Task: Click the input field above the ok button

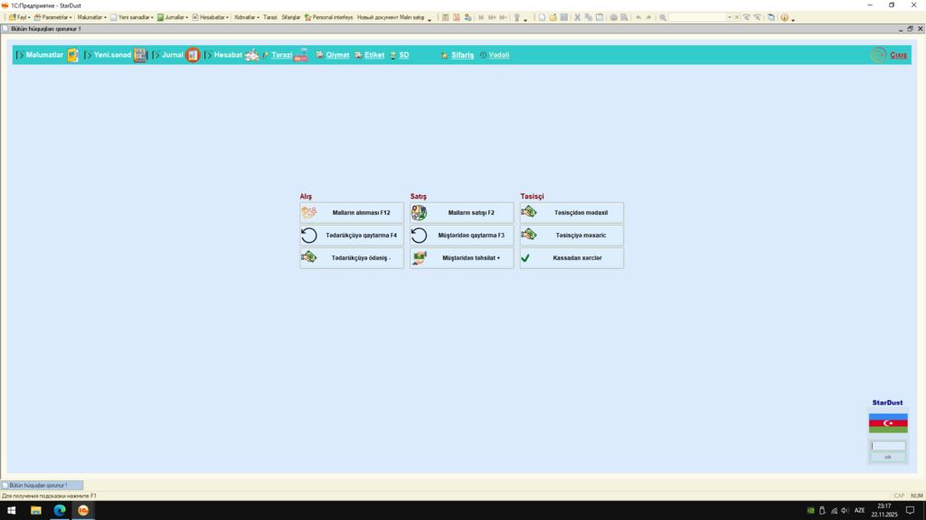Action: (x=888, y=446)
